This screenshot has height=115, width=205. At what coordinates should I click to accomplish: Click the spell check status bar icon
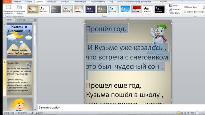[x=32, y=113]
